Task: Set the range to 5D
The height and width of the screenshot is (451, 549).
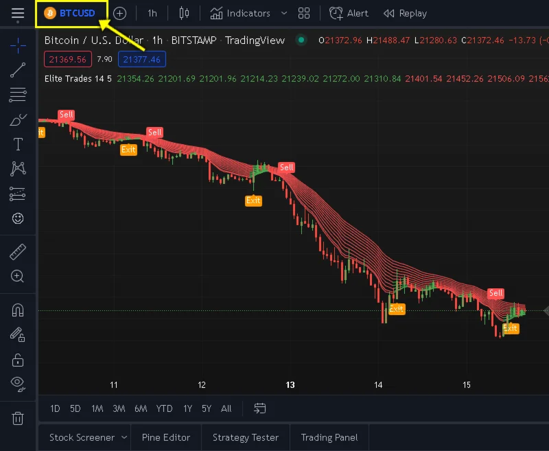Action: 75,408
